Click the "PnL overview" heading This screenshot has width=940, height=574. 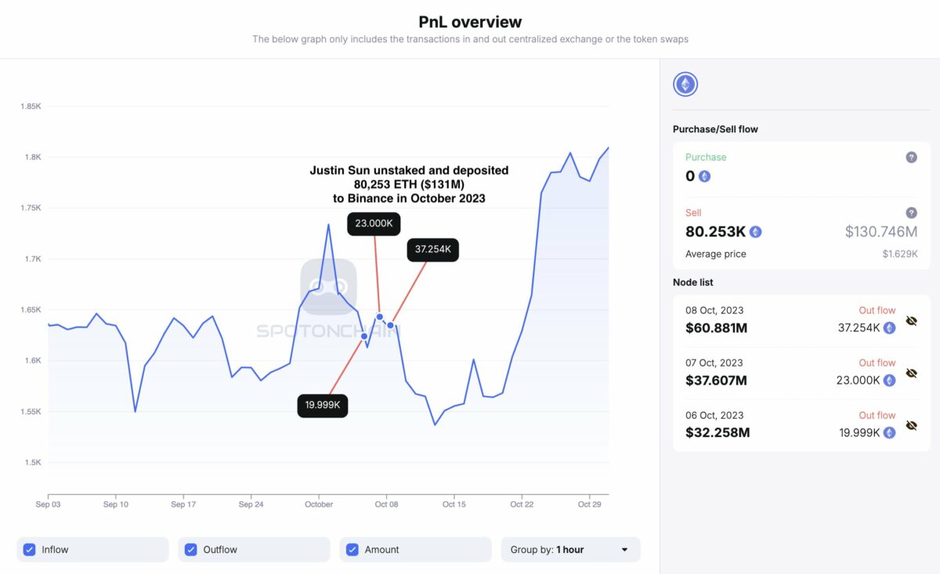tap(470, 22)
